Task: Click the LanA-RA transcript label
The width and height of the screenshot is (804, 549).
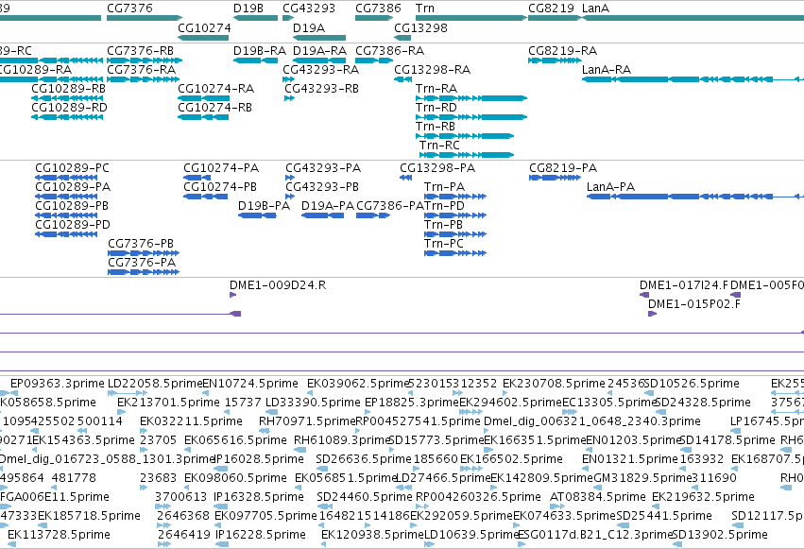Action: (x=607, y=70)
